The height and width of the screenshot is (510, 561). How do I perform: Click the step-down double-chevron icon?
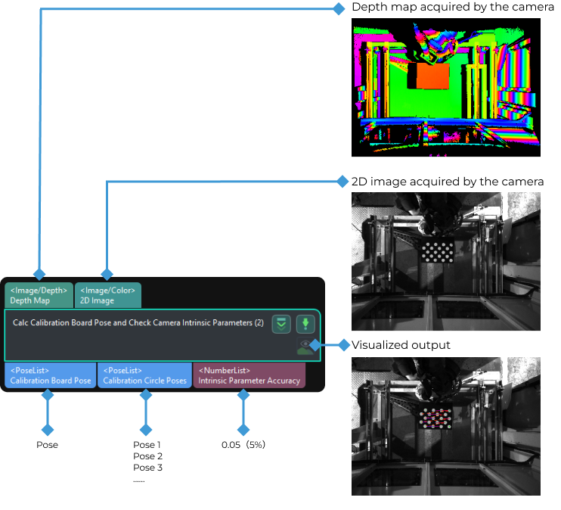pyautogui.click(x=281, y=324)
